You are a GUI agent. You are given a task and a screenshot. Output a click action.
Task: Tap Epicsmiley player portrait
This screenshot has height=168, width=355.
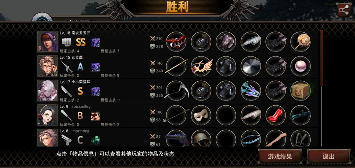click(48, 115)
